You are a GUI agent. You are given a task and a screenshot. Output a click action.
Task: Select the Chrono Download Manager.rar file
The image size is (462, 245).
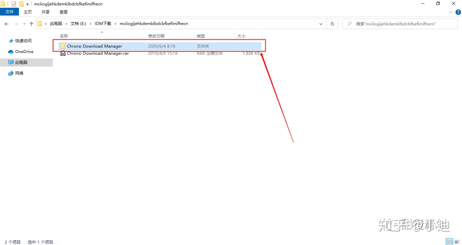(x=160, y=53)
